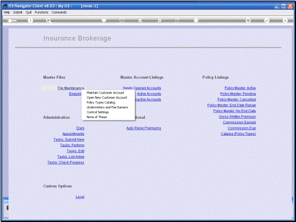The height and width of the screenshot is (222, 296).
Task: Open the Commands menu
Action: click(x=59, y=12)
